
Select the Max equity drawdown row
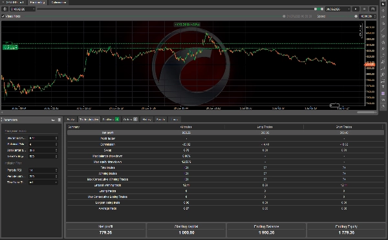226,162
